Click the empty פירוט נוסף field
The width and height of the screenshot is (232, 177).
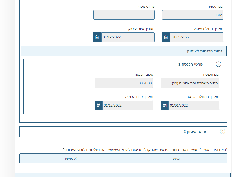[x=124, y=15]
